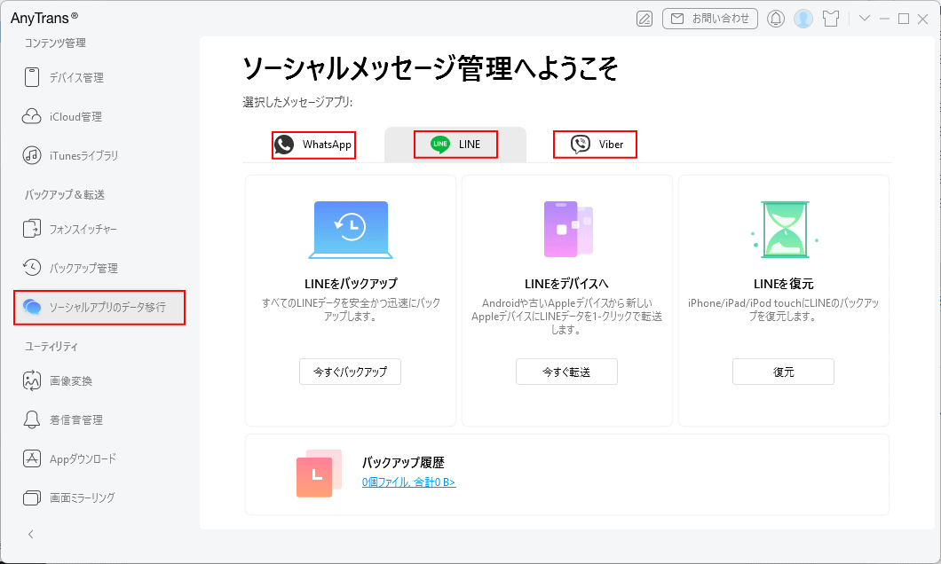Viewport: 941px width, 564px height.
Task: Click the bell icon beside 着信音管理
Action: [x=32, y=419]
